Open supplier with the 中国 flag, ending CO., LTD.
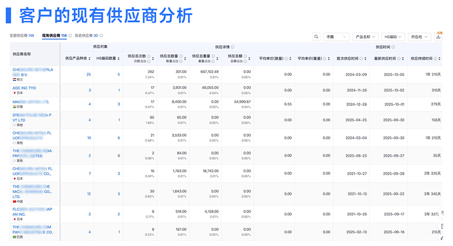 click(x=32, y=192)
